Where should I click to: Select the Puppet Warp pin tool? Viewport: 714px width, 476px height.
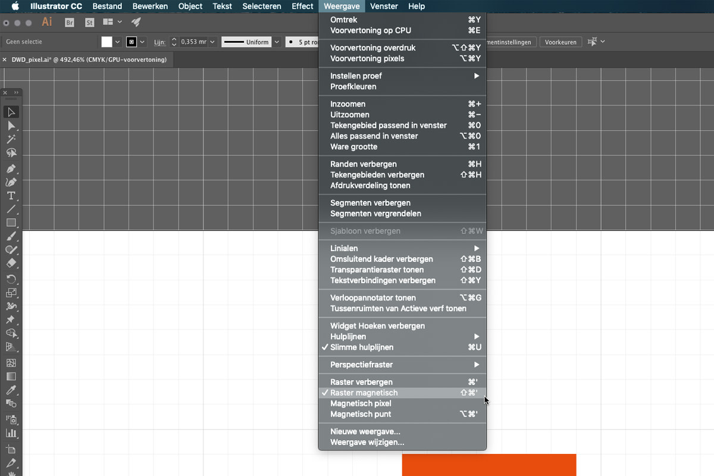(11, 320)
